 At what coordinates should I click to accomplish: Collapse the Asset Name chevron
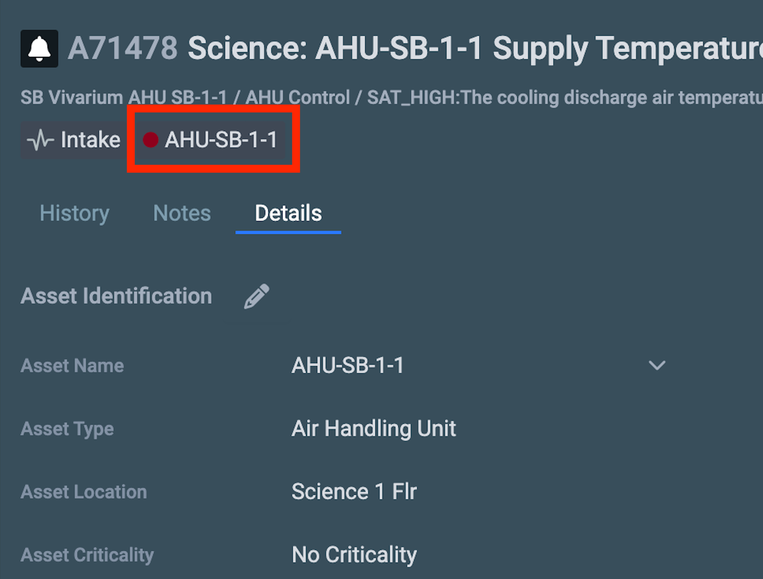pos(657,366)
